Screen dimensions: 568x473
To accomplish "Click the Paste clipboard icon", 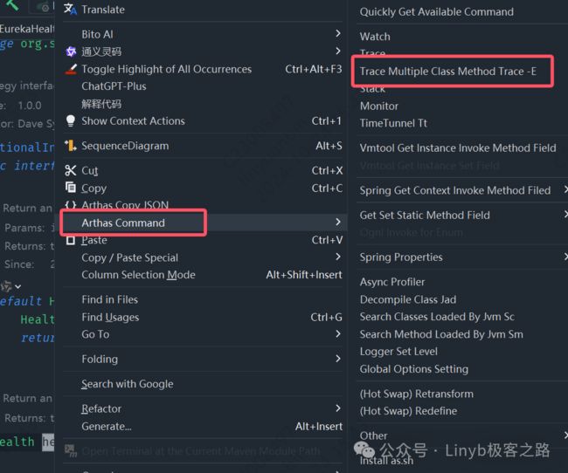I will click(x=71, y=240).
